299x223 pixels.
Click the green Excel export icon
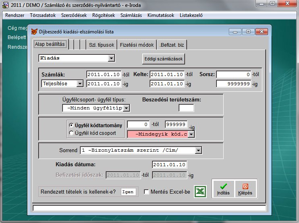click(x=200, y=192)
